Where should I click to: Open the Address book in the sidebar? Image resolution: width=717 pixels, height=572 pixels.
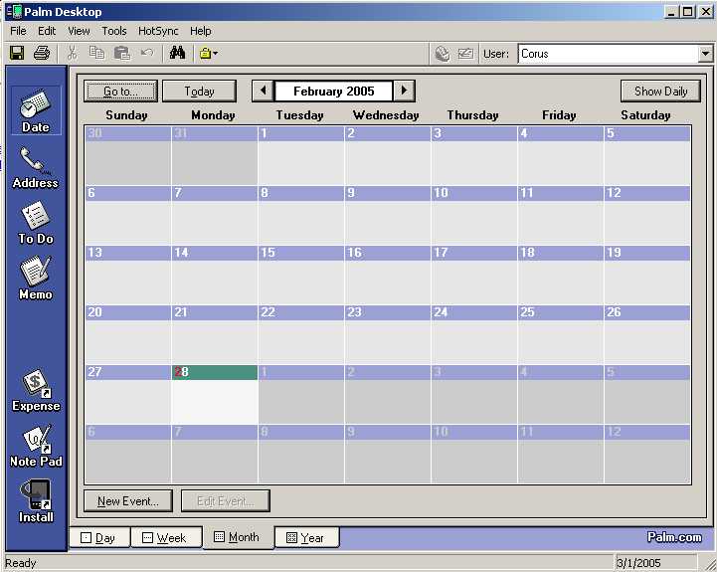pos(35,167)
